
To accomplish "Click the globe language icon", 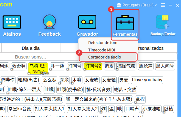I will click(x=119, y=5).
